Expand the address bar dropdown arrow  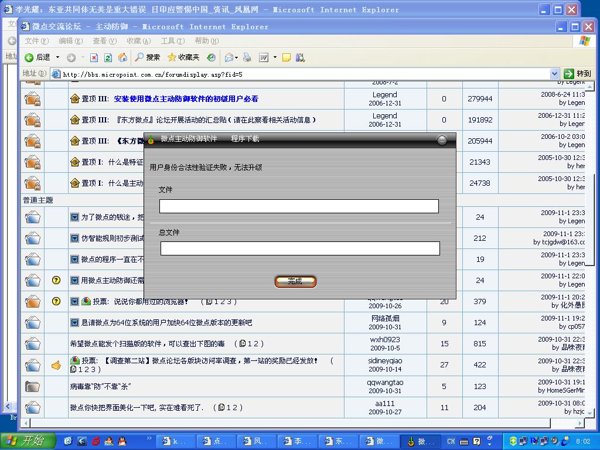coord(554,74)
